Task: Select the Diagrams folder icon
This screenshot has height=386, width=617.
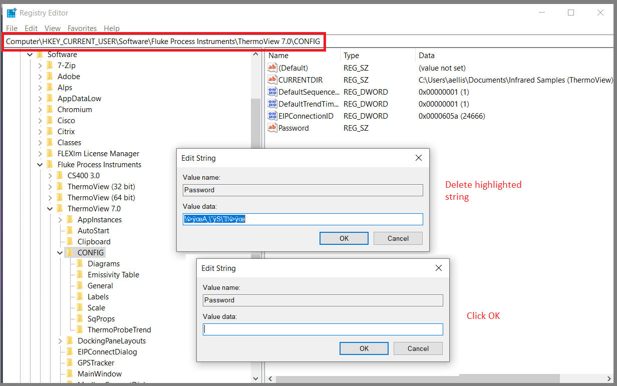Action: point(80,263)
